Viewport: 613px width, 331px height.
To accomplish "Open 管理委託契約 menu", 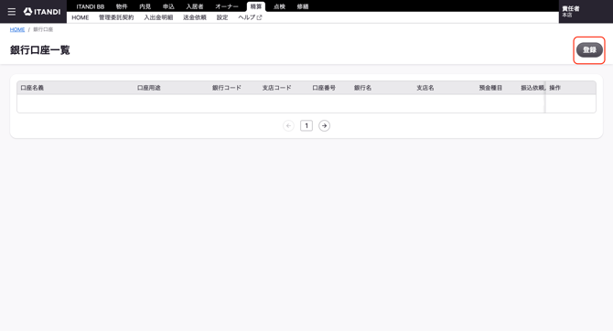I will coord(116,17).
